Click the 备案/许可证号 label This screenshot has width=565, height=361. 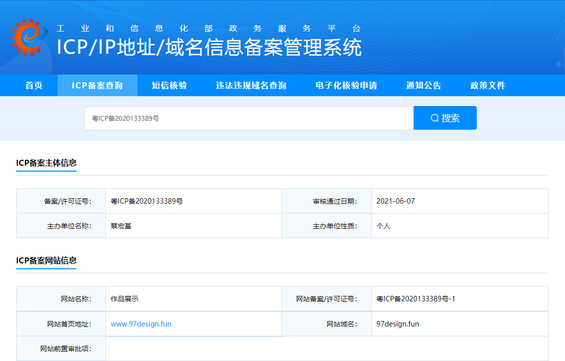[68, 201]
